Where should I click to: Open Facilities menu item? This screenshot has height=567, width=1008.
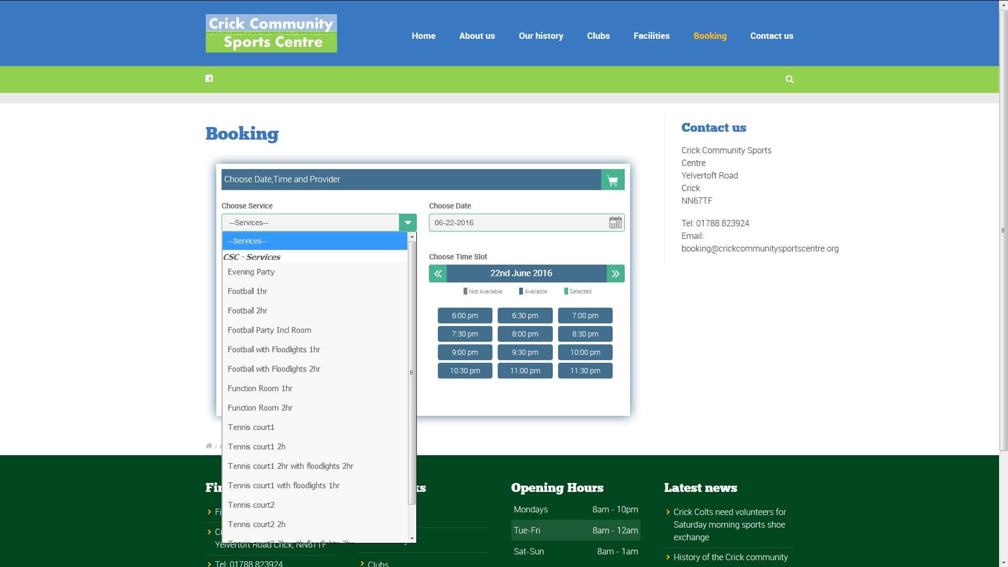[652, 36]
